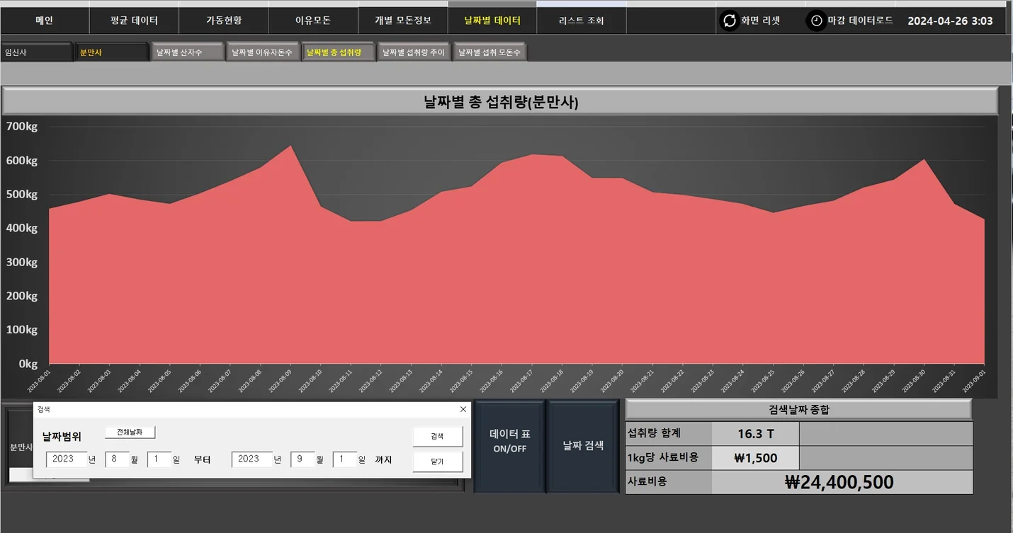Switch to the 평균 데이터 tab
The image size is (1013, 533).
(135, 21)
